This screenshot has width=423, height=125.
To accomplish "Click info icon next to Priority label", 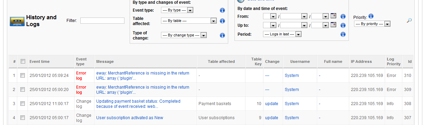I will tap(371, 16).
